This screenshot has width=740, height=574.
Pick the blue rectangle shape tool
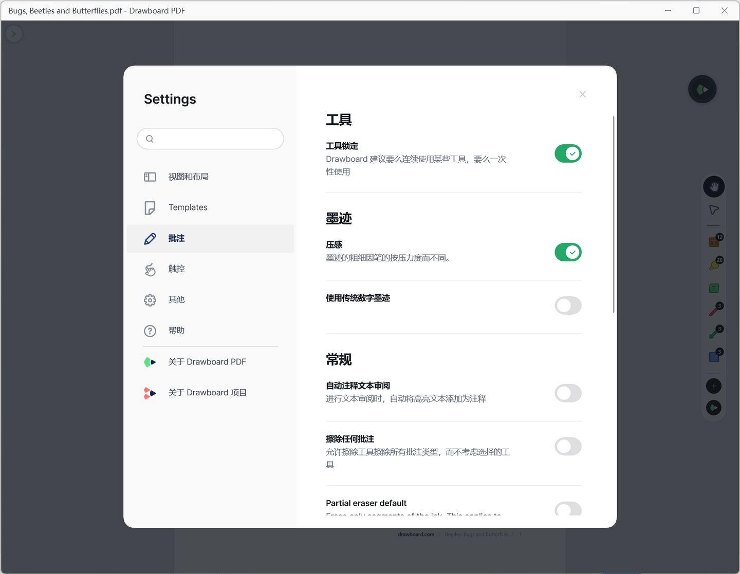[713, 356]
